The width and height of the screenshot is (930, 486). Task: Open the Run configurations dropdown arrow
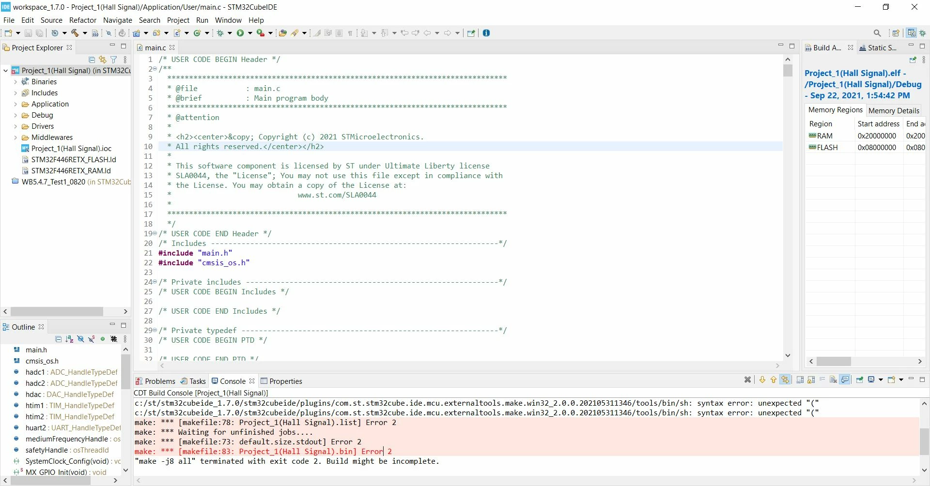(x=250, y=33)
